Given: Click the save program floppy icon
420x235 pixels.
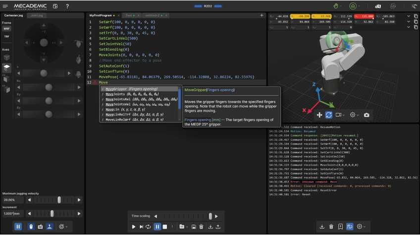Looking at the screenshot, I should 193,227.
